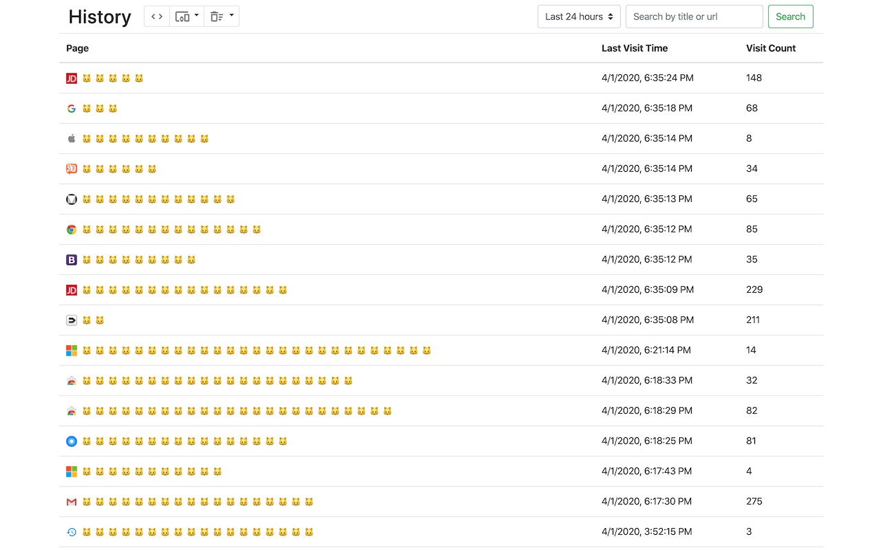This screenshot has width=881, height=550.
Task: Click the Last Visit Time column header
Action: click(635, 48)
